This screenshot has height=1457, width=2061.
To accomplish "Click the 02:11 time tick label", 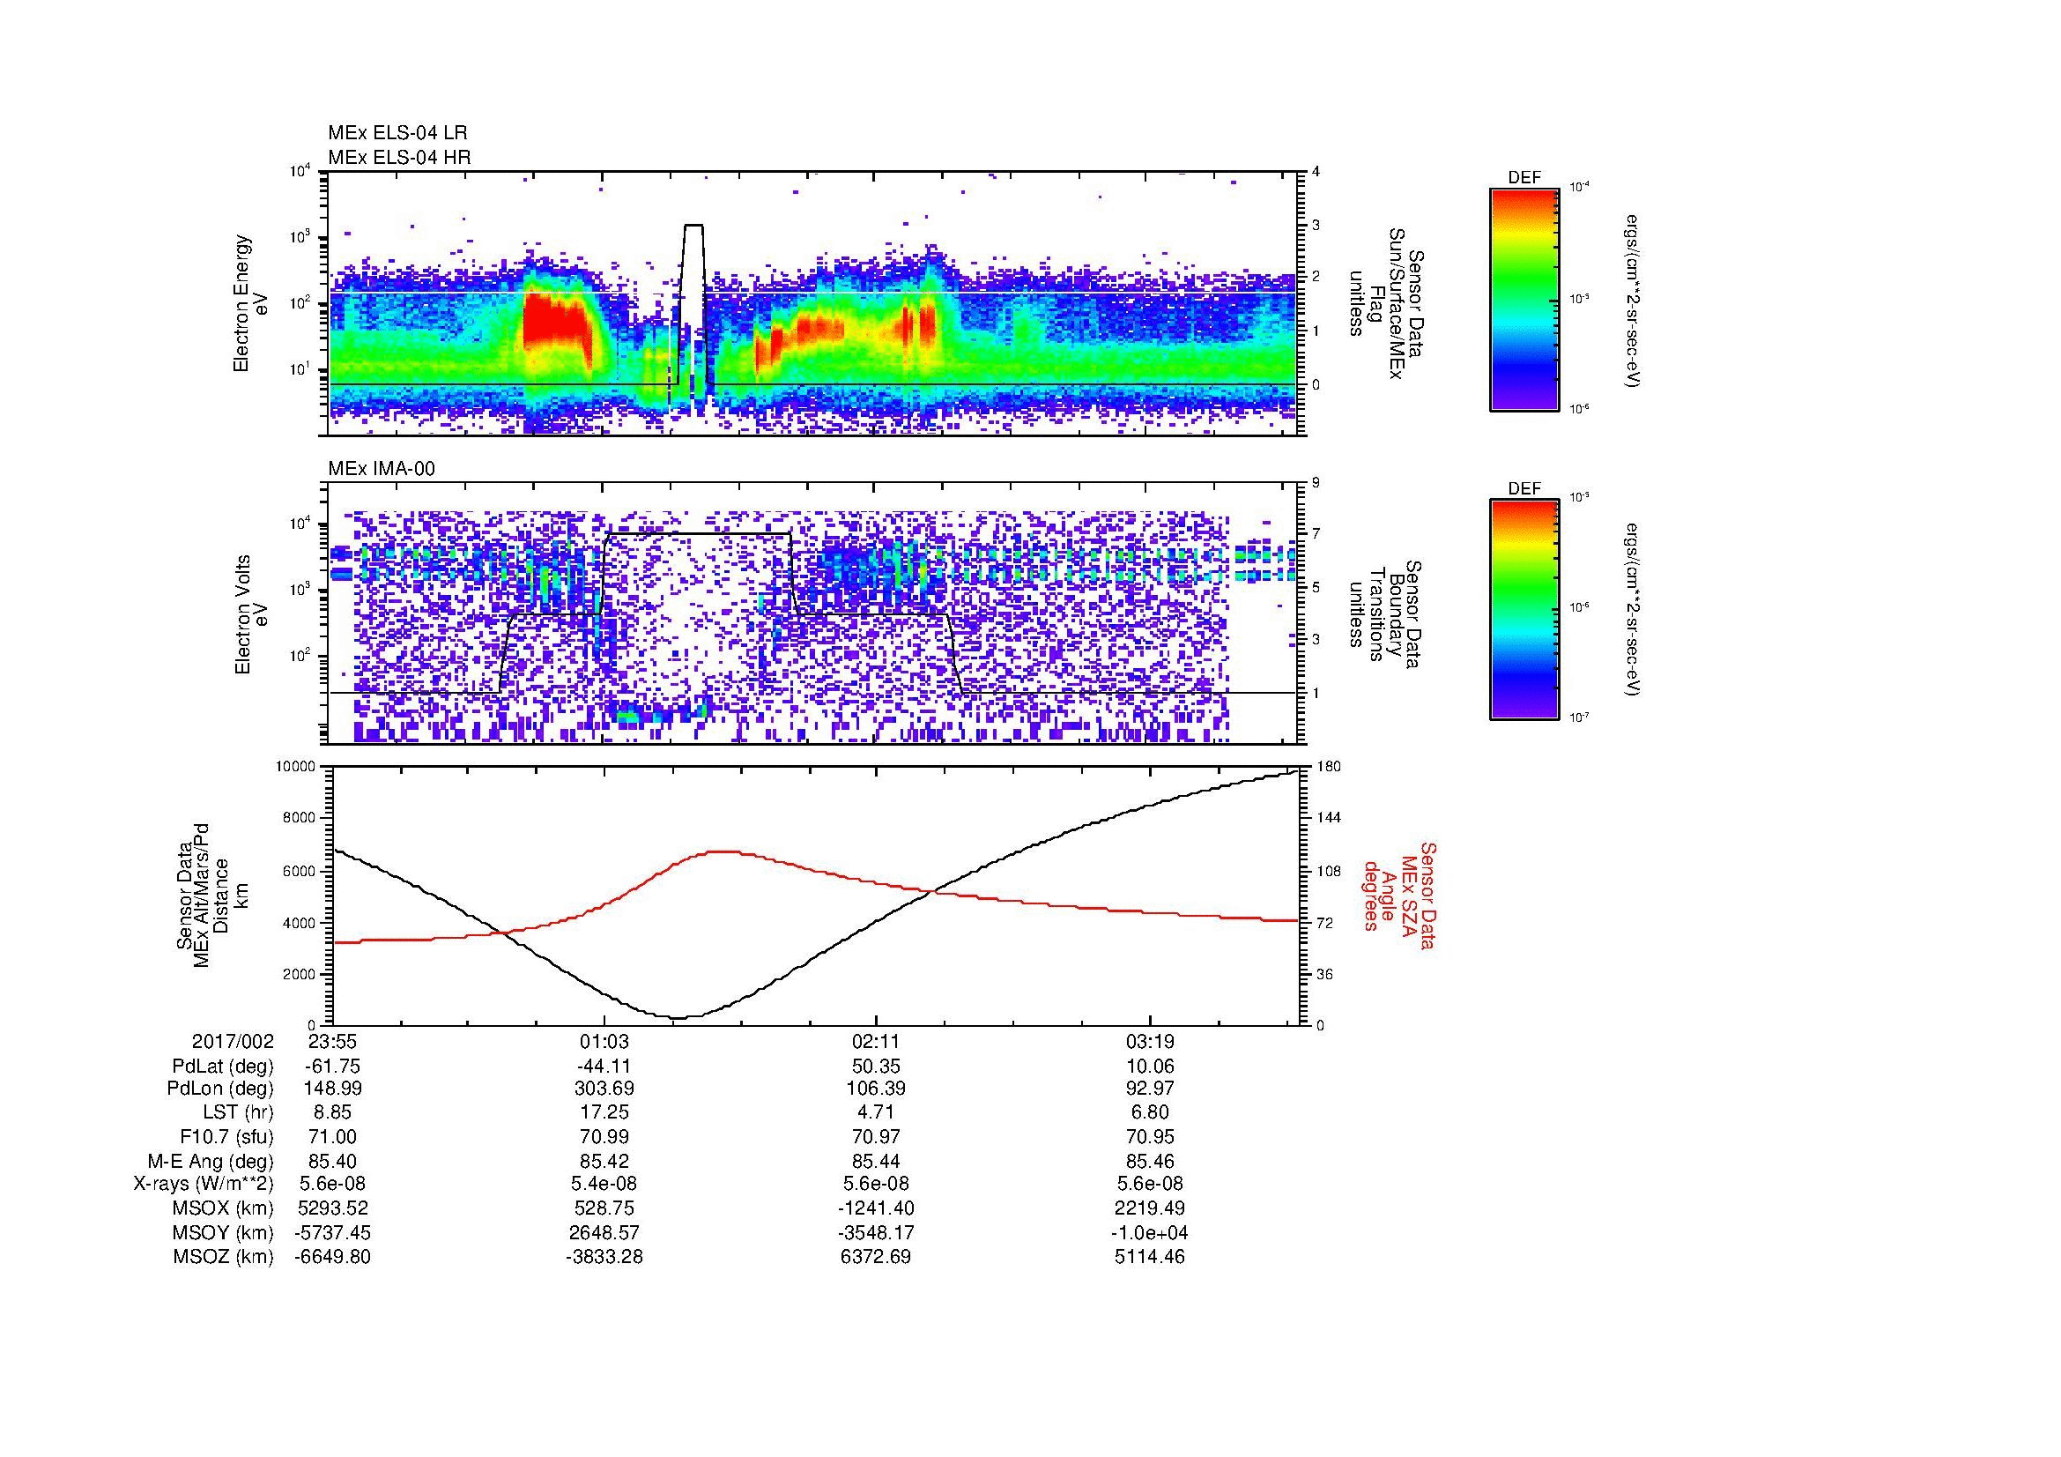I will (x=875, y=1041).
